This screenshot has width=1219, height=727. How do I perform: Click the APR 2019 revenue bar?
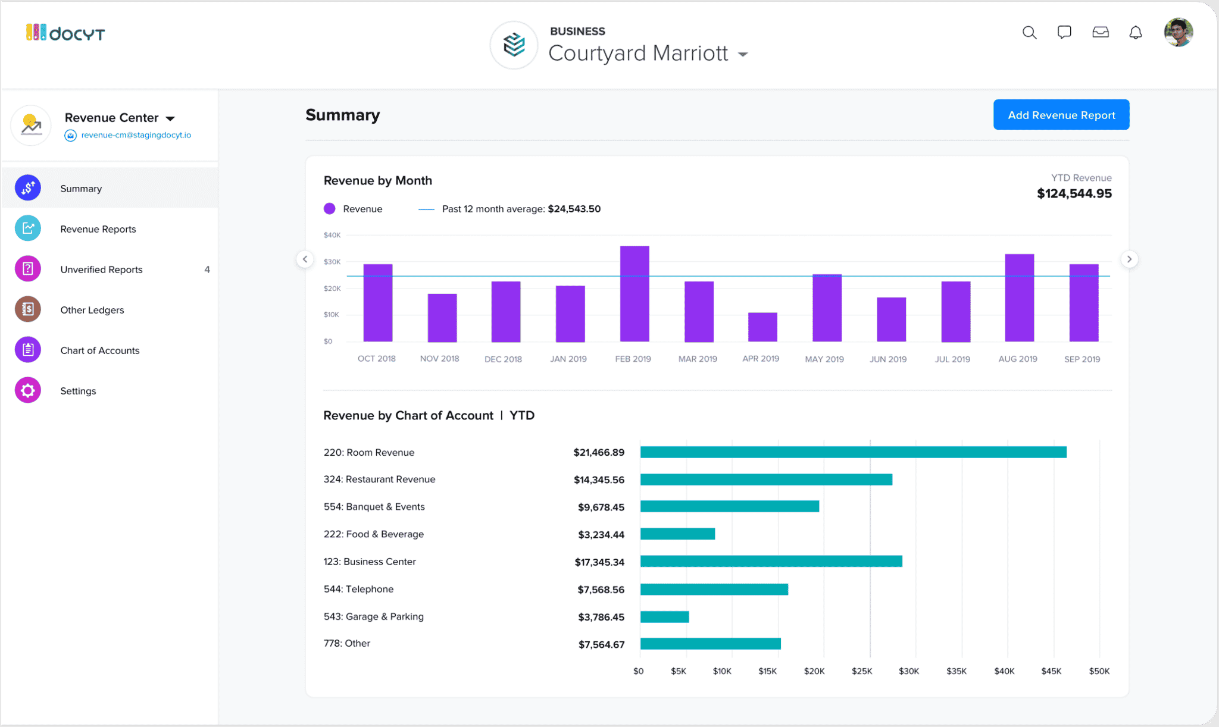click(x=762, y=327)
